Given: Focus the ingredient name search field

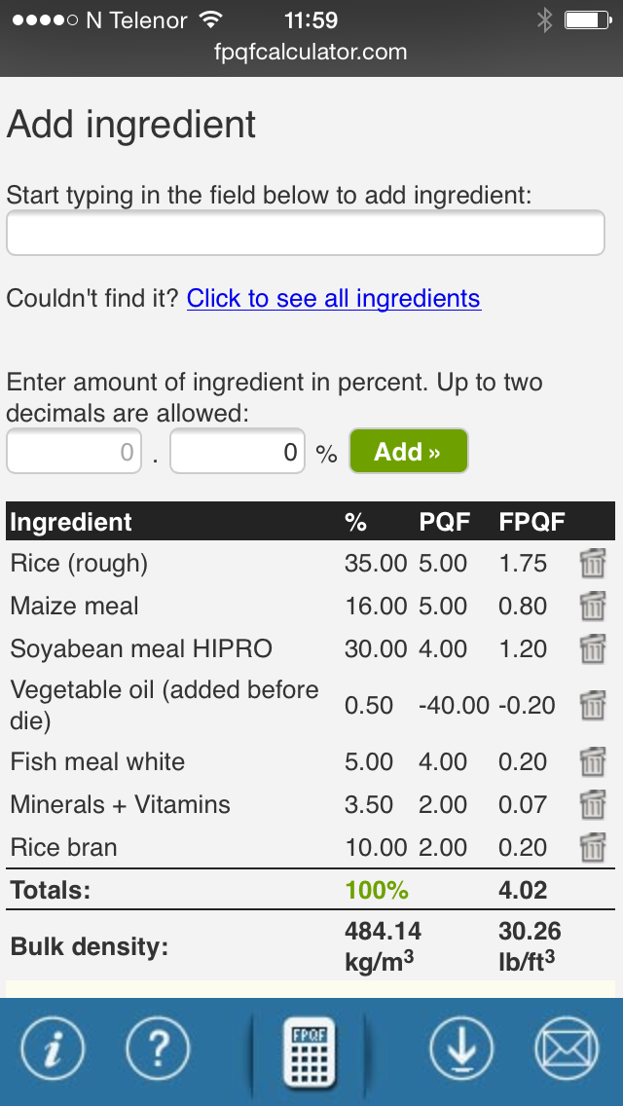Looking at the screenshot, I should (306, 234).
